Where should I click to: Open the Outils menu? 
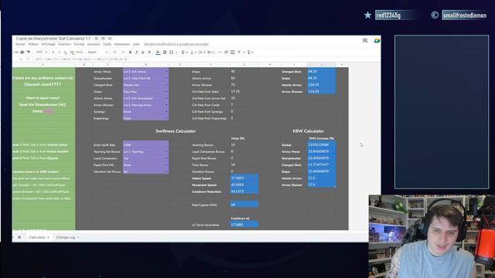(x=107, y=45)
